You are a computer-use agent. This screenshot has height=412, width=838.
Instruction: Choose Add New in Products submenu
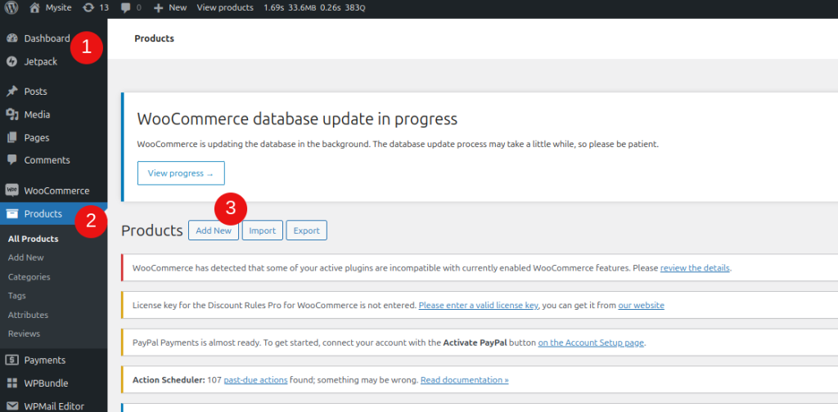click(25, 257)
